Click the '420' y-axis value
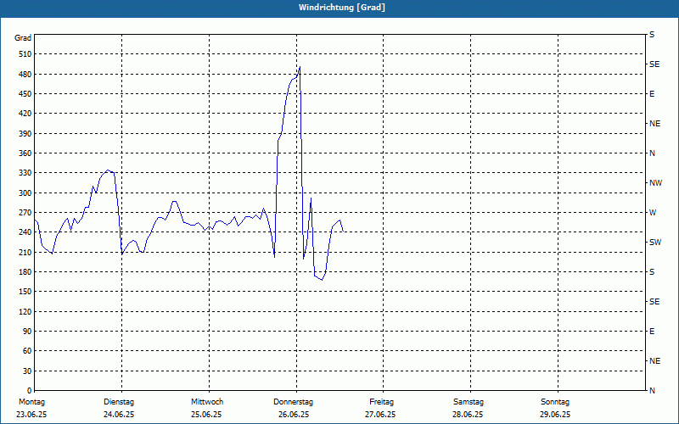This screenshot has height=424, width=679. (x=25, y=114)
